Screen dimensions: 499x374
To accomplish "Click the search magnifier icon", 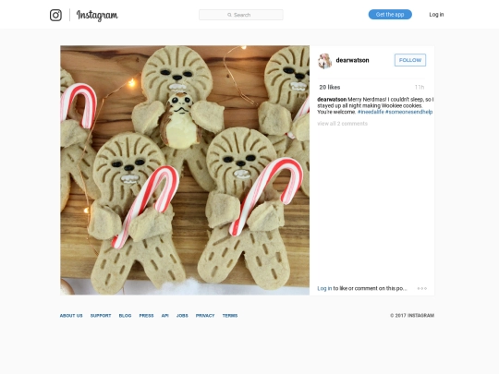I will [229, 15].
